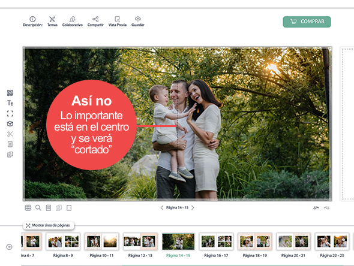Toggle the grid icon below the canvas

[28, 208]
